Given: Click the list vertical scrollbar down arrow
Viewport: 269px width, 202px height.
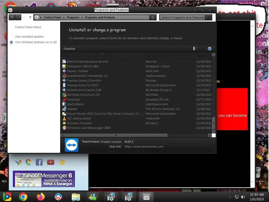Looking at the screenshot, I should [214, 131].
